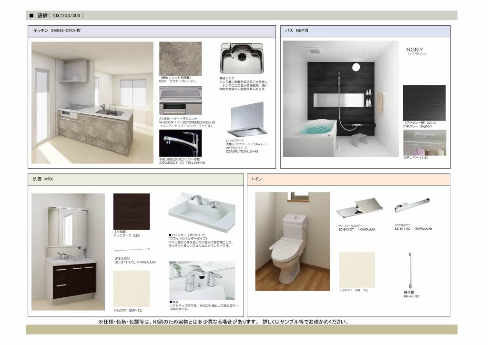
Task: Click the NGNY (ナギグレー) label
Action: pos(416,51)
